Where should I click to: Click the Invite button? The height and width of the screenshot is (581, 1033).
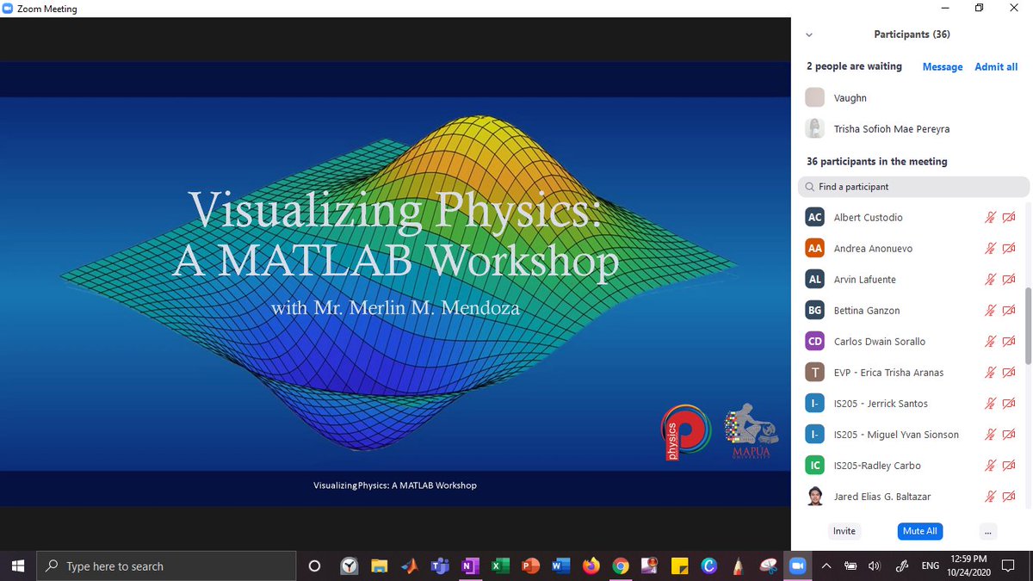point(844,531)
